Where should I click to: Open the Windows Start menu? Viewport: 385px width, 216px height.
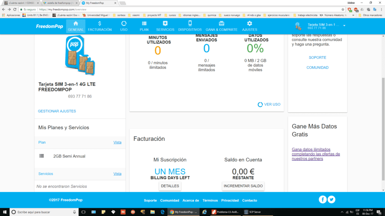(5, 212)
